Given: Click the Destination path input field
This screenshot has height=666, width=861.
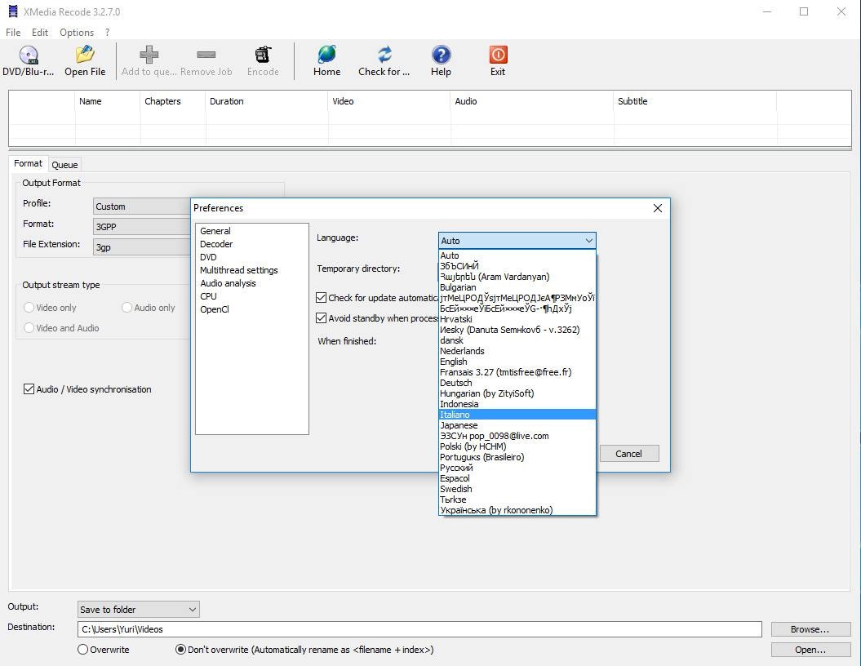Looking at the screenshot, I should [x=419, y=629].
